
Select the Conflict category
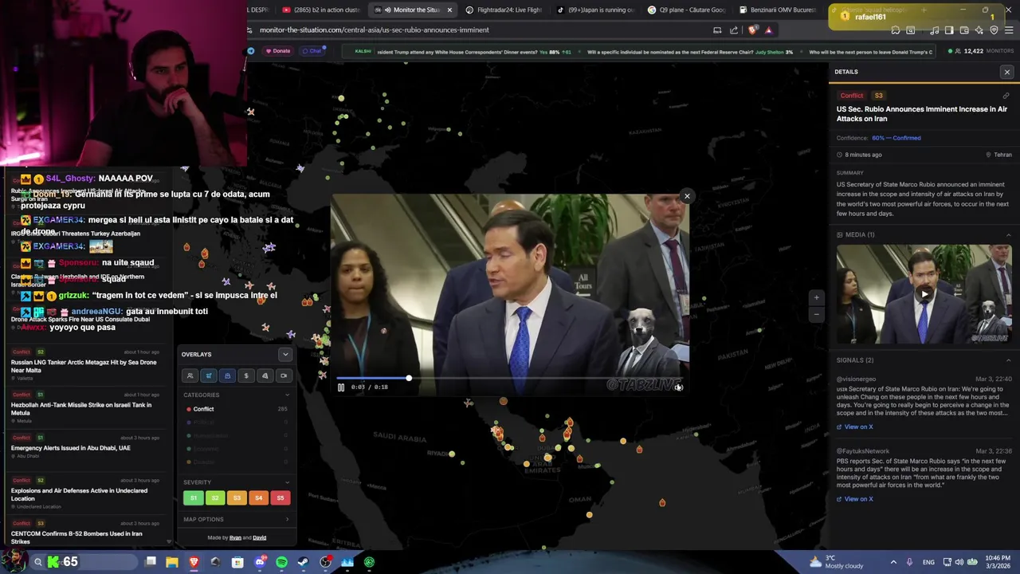pos(236,409)
